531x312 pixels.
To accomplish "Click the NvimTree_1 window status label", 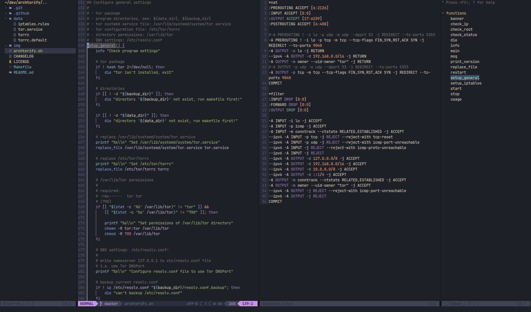I will coord(18,304).
